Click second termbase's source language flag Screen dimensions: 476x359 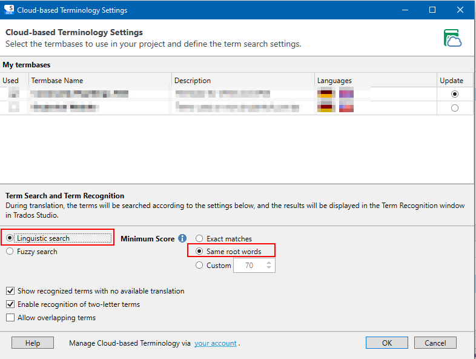pyautogui.click(x=326, y=108)
